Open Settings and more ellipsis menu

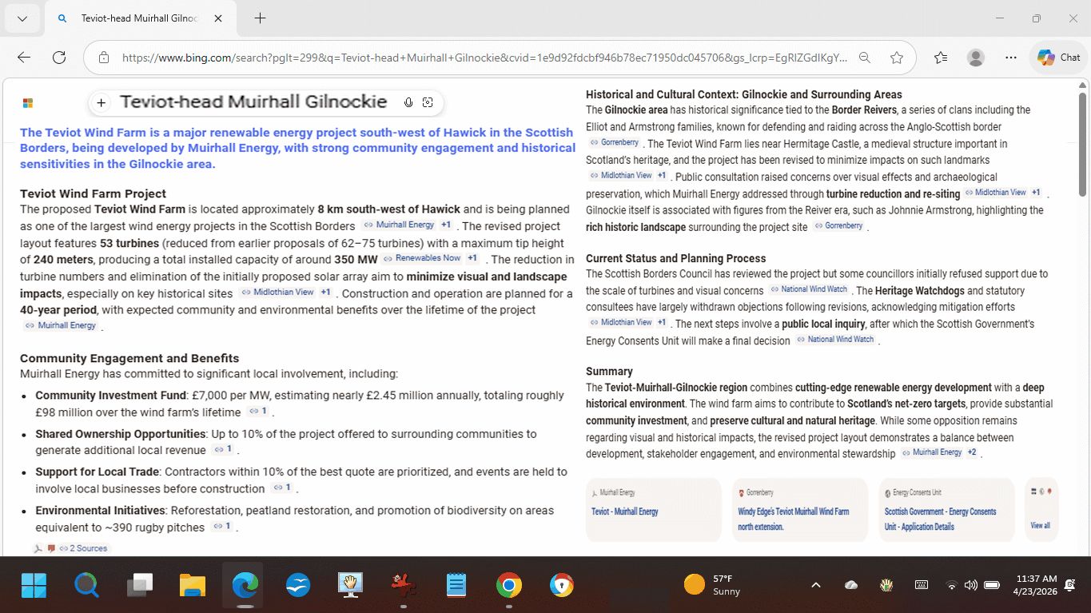(1011, 58)
